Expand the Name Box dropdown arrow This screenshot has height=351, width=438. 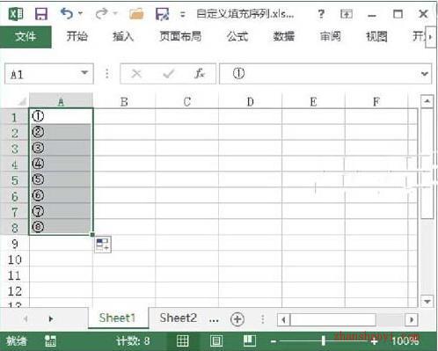[x=84, y=73]
